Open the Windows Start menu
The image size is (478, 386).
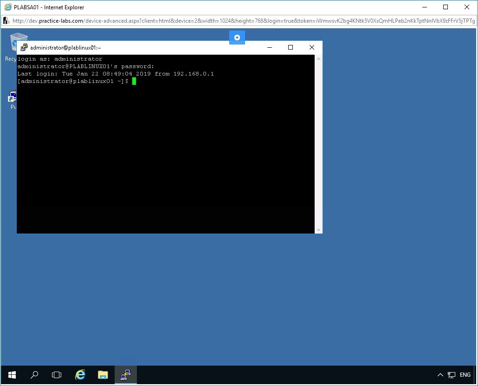pyautogui.click(x=12, y=375)
